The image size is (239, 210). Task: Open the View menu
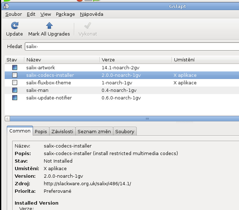tap(46, 14)
